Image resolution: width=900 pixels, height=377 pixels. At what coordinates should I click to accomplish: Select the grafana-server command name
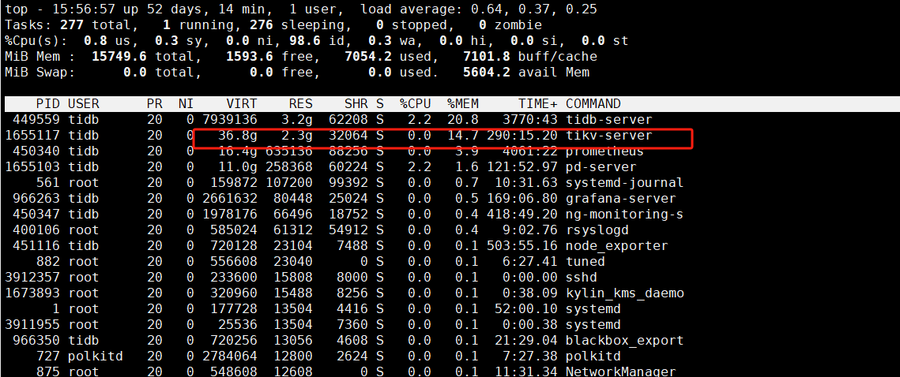tap(621, 198)
